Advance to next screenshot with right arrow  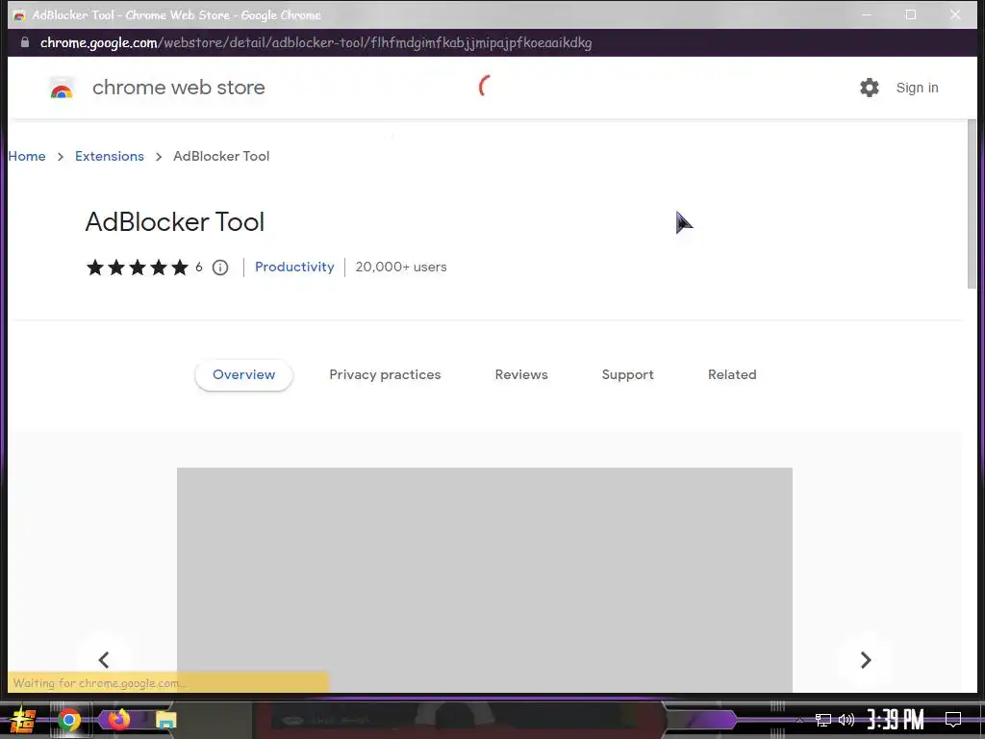coord(866,660)
